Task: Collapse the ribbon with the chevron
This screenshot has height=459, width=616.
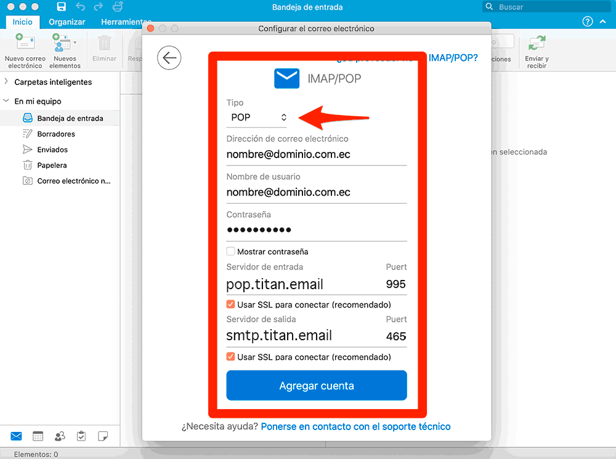Action: (x=602, y=22)
